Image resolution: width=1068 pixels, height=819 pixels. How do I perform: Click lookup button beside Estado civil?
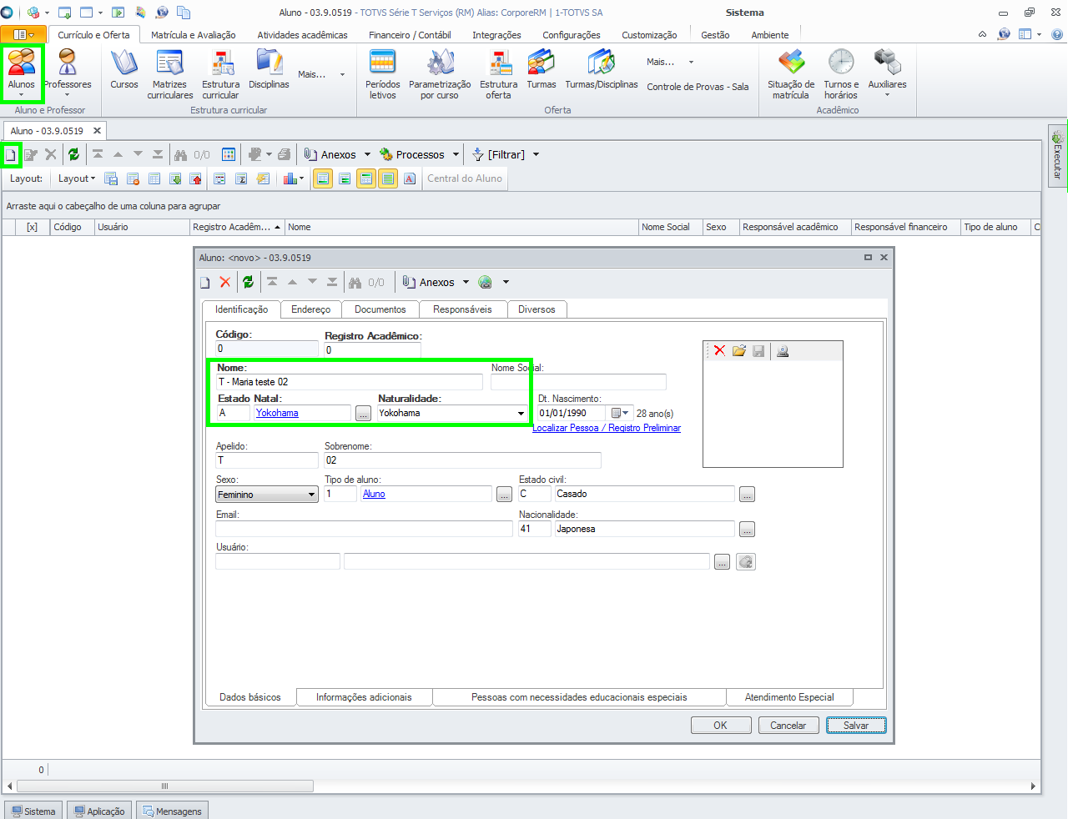[747, 495]
